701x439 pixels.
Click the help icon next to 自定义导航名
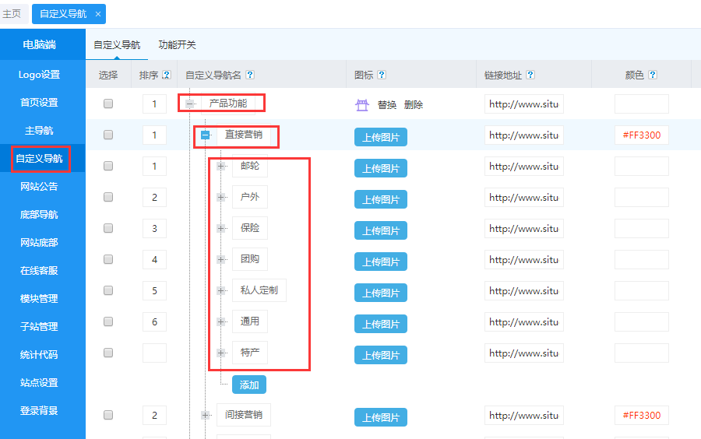250,76
